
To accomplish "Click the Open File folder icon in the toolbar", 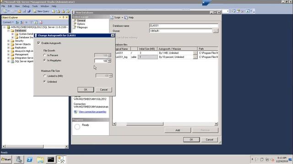I will tap(19, 11).
